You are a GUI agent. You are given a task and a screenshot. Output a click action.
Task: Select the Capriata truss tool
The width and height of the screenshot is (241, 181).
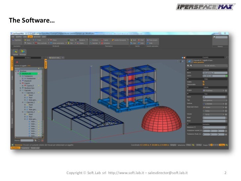[94, 43]
